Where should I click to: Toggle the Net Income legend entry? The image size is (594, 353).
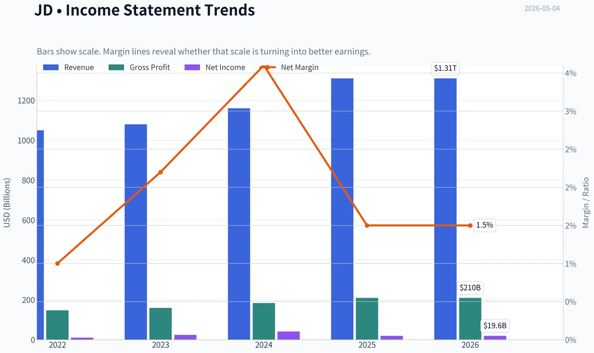(x=215, y=67)
